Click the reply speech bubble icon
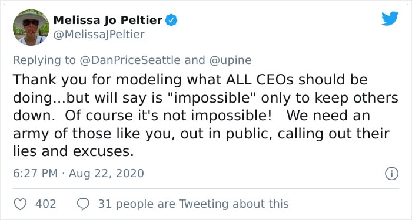 (x=83, y=204)
